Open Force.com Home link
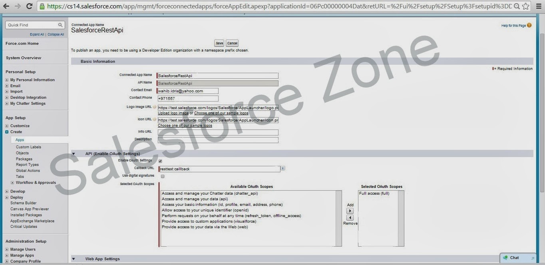The width and height of the screenshot is (545, 265). [22, 44]
